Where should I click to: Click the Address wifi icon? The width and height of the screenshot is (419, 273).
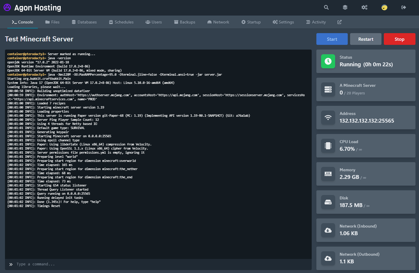click(x=328, y=118)
